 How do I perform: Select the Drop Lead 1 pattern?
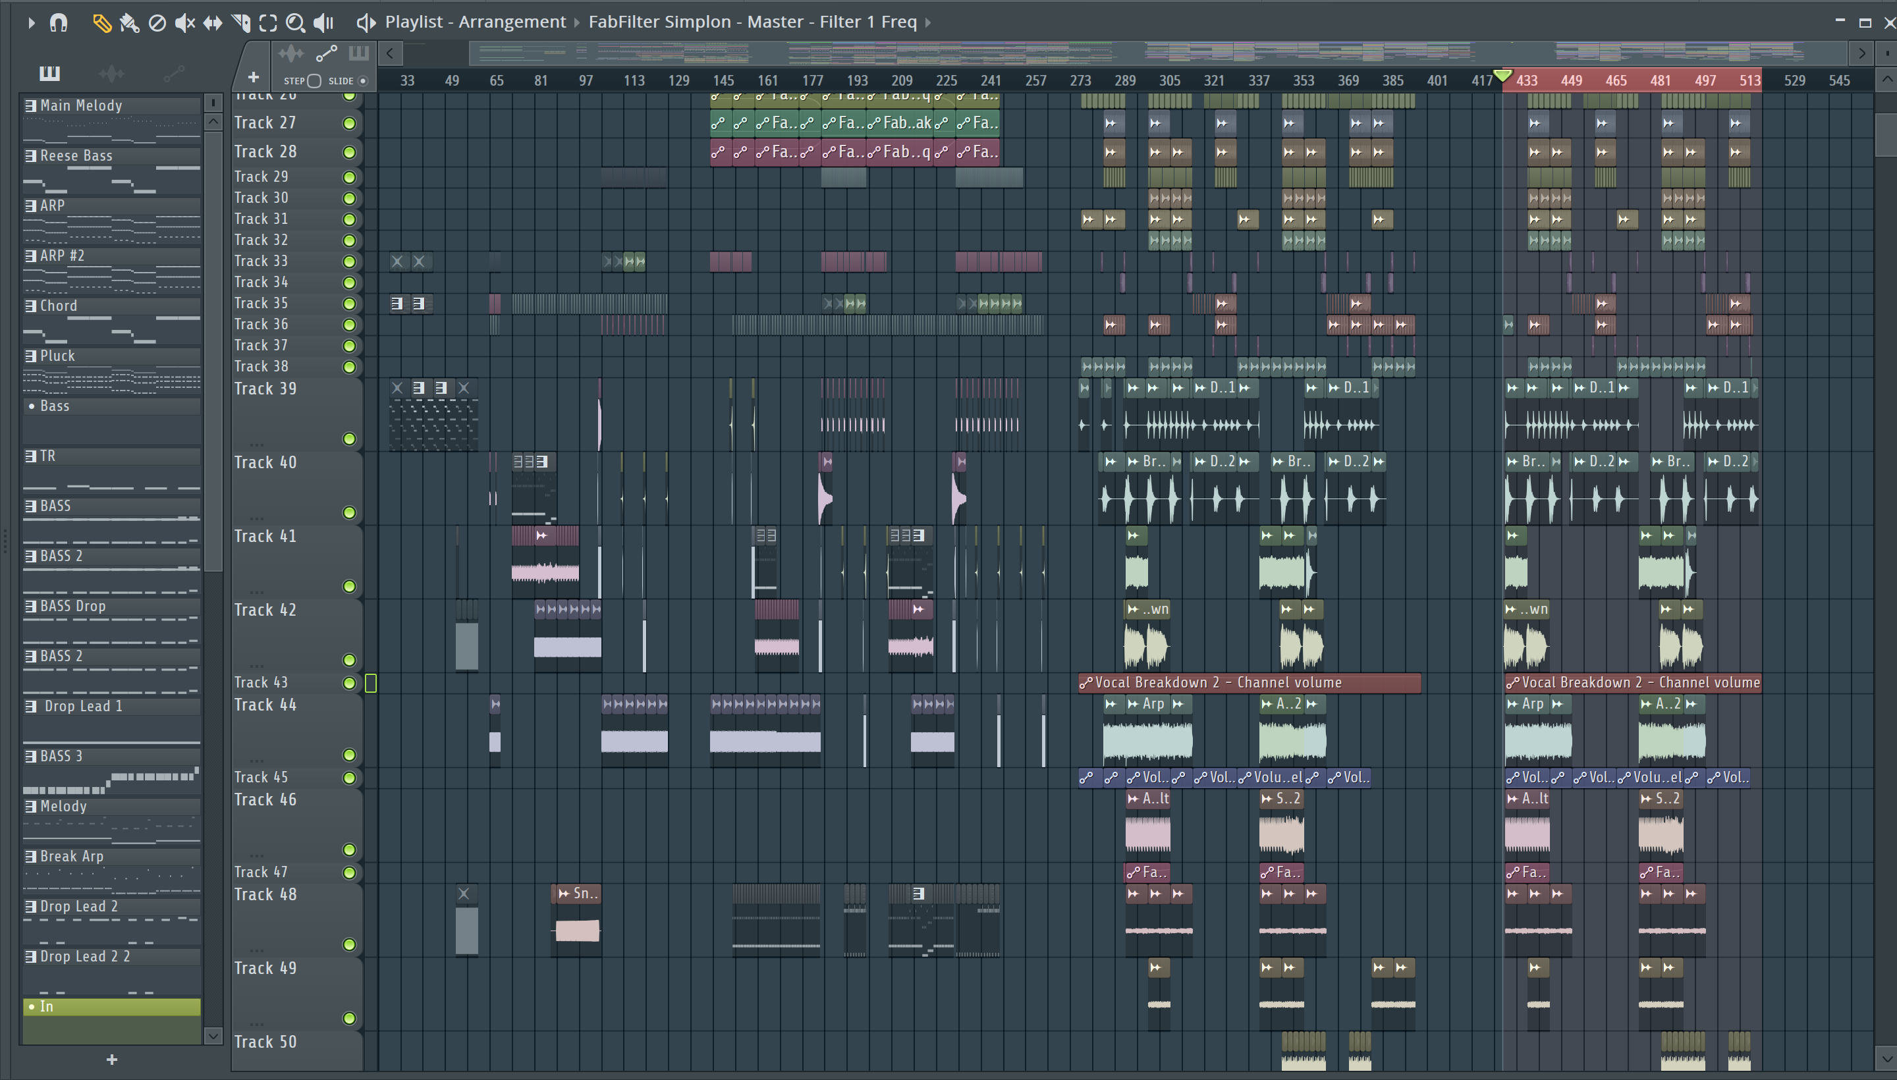click(111, 720)
